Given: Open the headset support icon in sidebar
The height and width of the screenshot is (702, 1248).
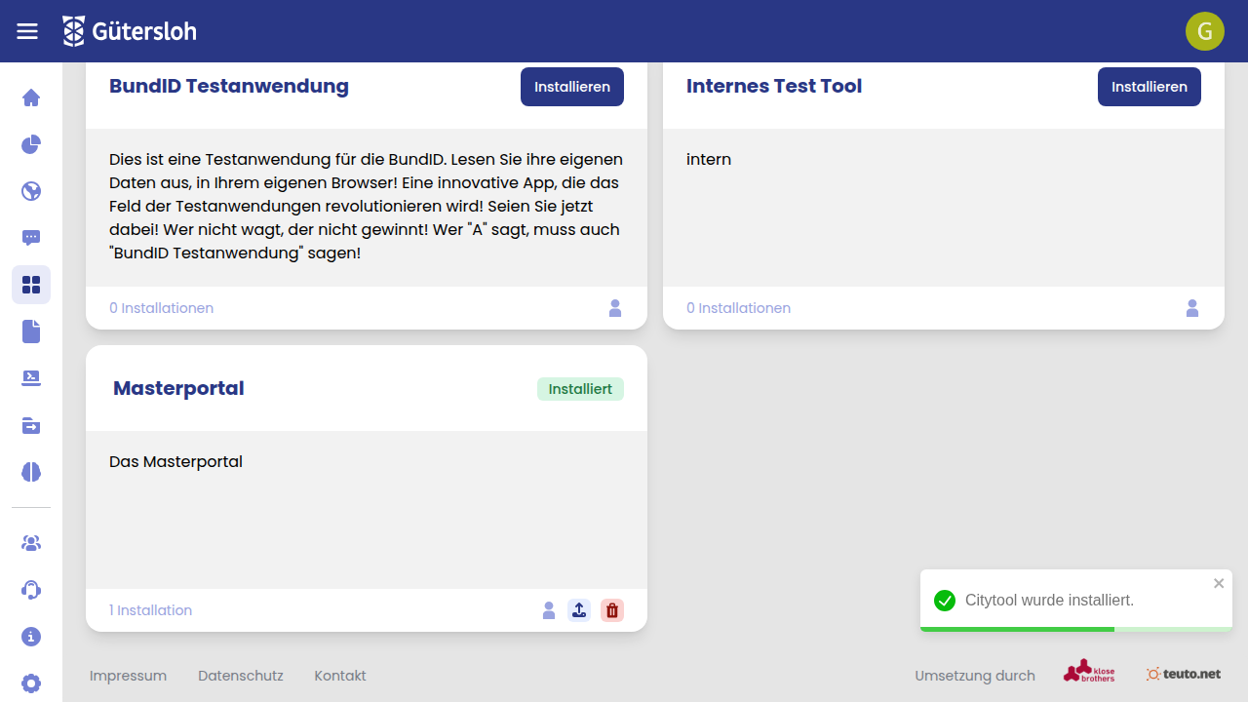Looking at the screenshot, I should point(31,590).
